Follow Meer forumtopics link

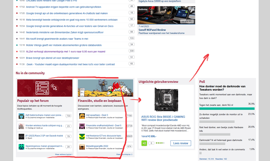tap(124, 155)
